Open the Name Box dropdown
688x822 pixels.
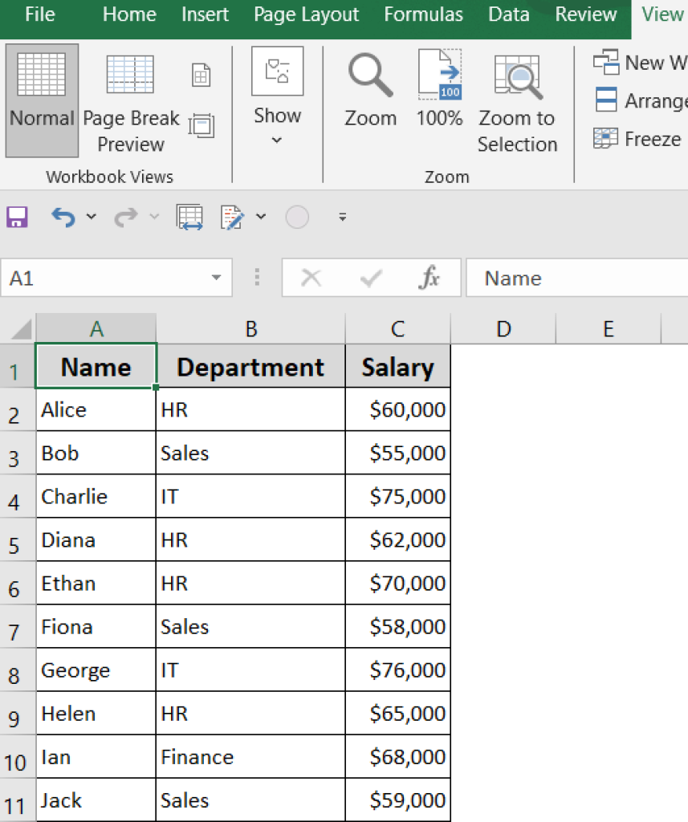(215, 278)
